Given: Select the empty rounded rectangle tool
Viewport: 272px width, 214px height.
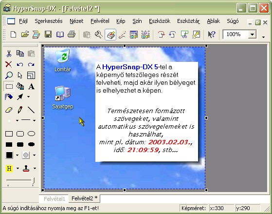Looking at the screenshot, I should pos(20,134).
